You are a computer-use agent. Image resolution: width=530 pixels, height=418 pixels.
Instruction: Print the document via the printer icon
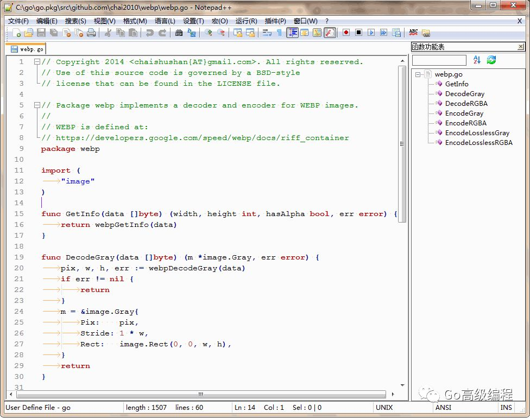click(91, 33)
